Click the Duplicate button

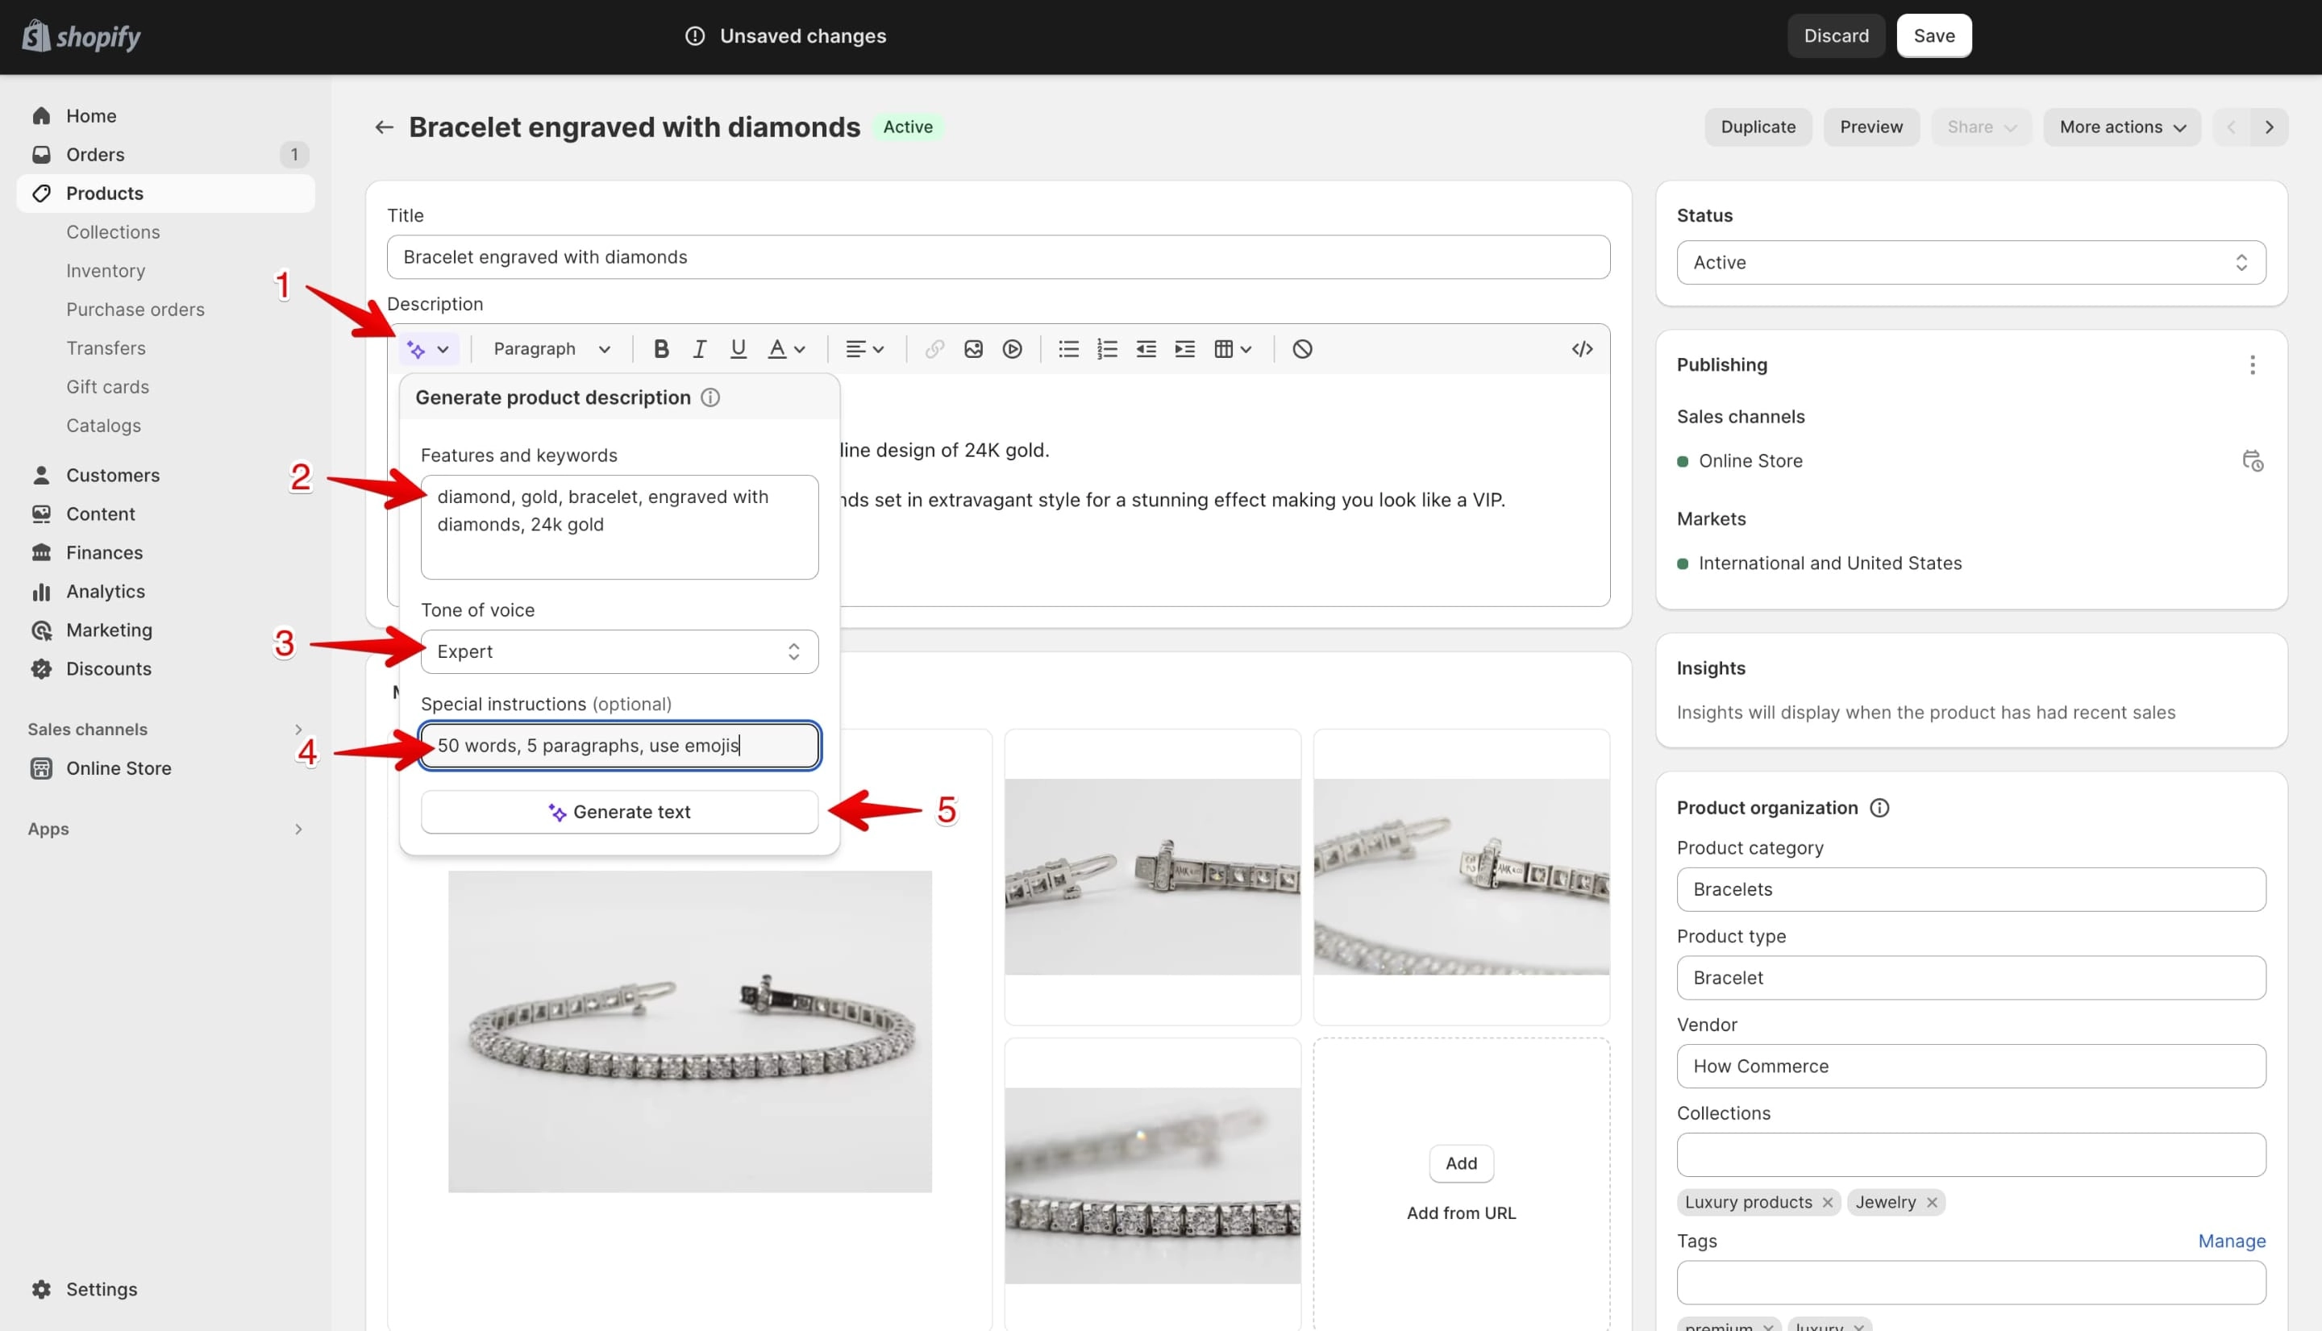(x=1758, y=127)
